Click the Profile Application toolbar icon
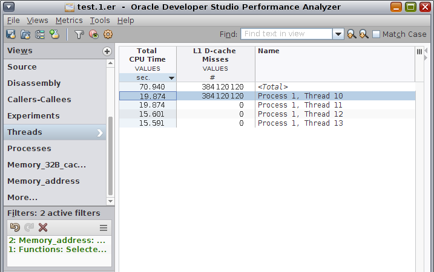The height and width of the screenshot is (272, 434). click(11, 34)
